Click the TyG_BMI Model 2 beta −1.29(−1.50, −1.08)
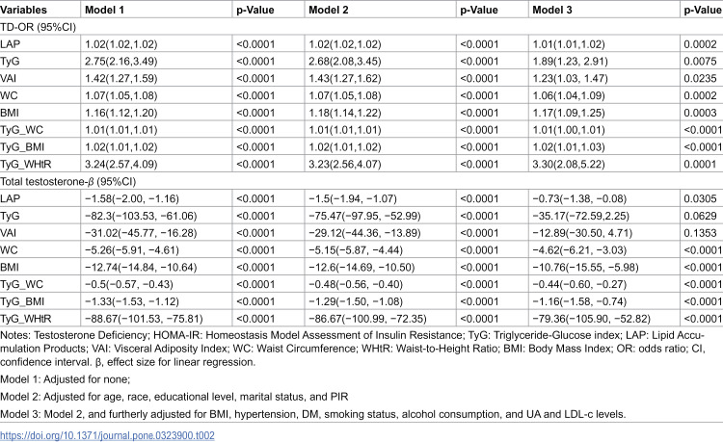This screenshot has width=723, height=442. point(356,301)
